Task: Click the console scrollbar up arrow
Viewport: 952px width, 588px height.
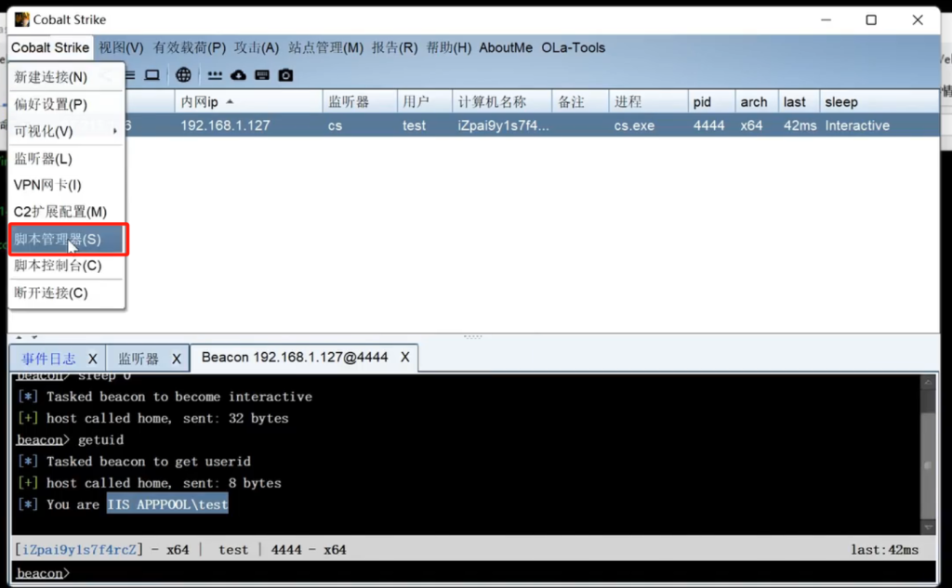Action: point(928,383)
